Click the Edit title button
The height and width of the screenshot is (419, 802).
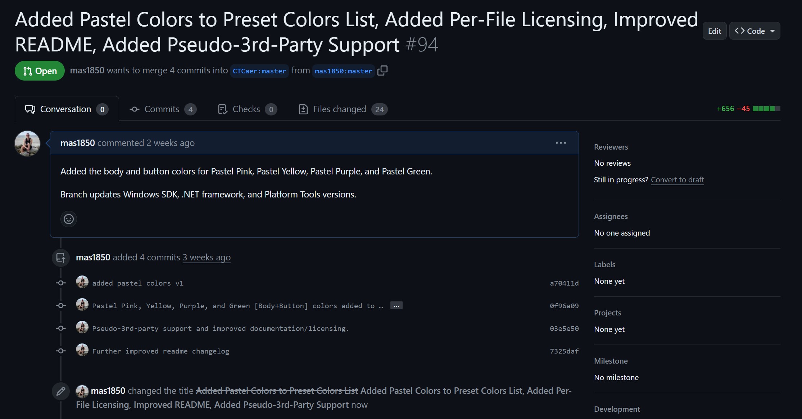click(x=714, y=31)
